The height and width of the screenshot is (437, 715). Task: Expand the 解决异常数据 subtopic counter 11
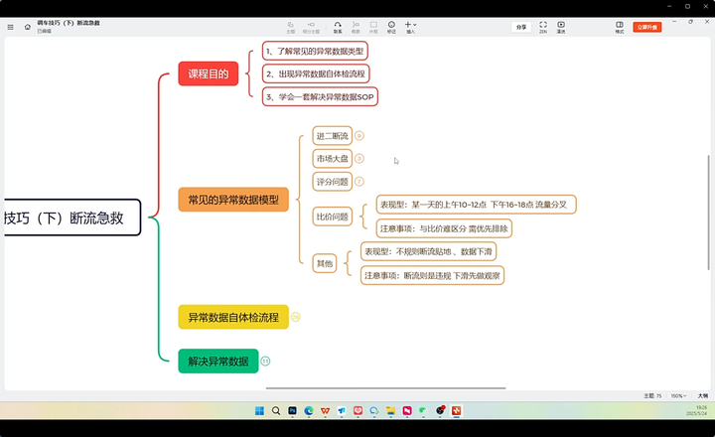click(265, 362)
